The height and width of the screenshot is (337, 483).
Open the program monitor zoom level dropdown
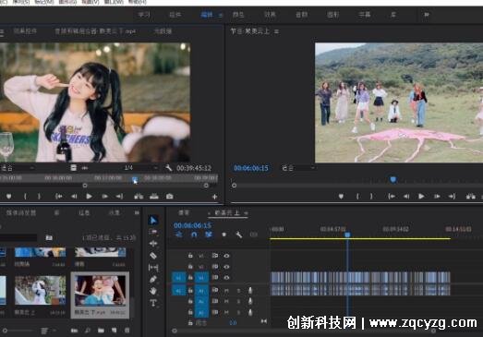coord(298,168)
